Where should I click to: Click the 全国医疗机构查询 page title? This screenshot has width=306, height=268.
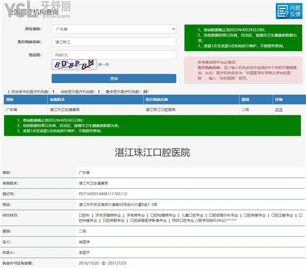33,12
